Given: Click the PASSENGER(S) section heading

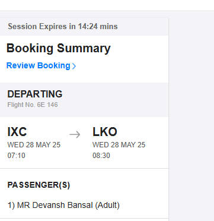Looking at the screenshot, I should 39,185.
